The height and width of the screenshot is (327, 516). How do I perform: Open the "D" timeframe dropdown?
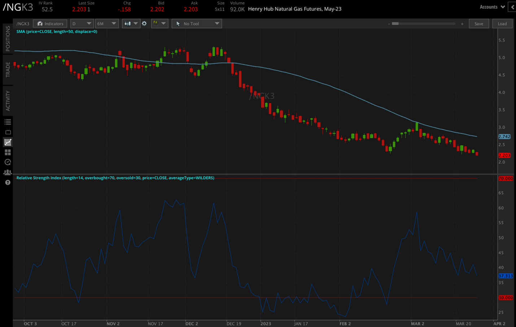(x=82, y=23)
